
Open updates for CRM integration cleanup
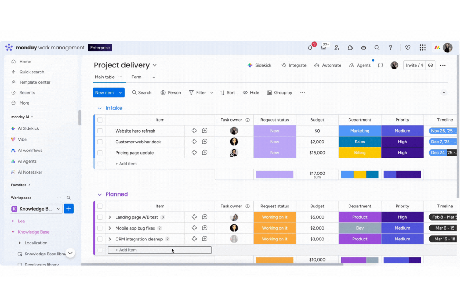tap(205, 239)
